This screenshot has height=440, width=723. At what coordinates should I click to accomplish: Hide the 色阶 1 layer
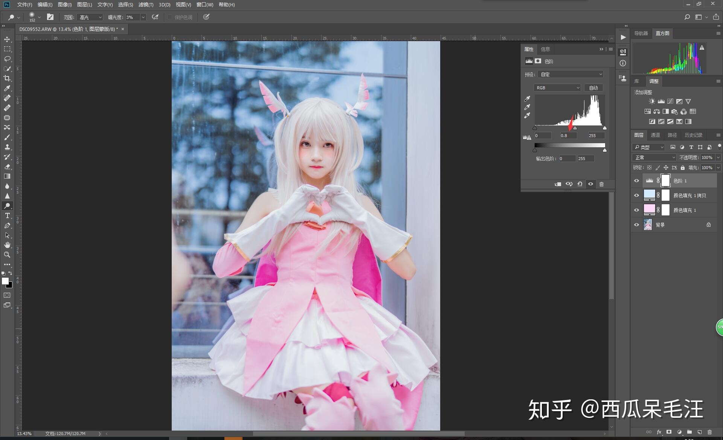(x=637, y=181)
